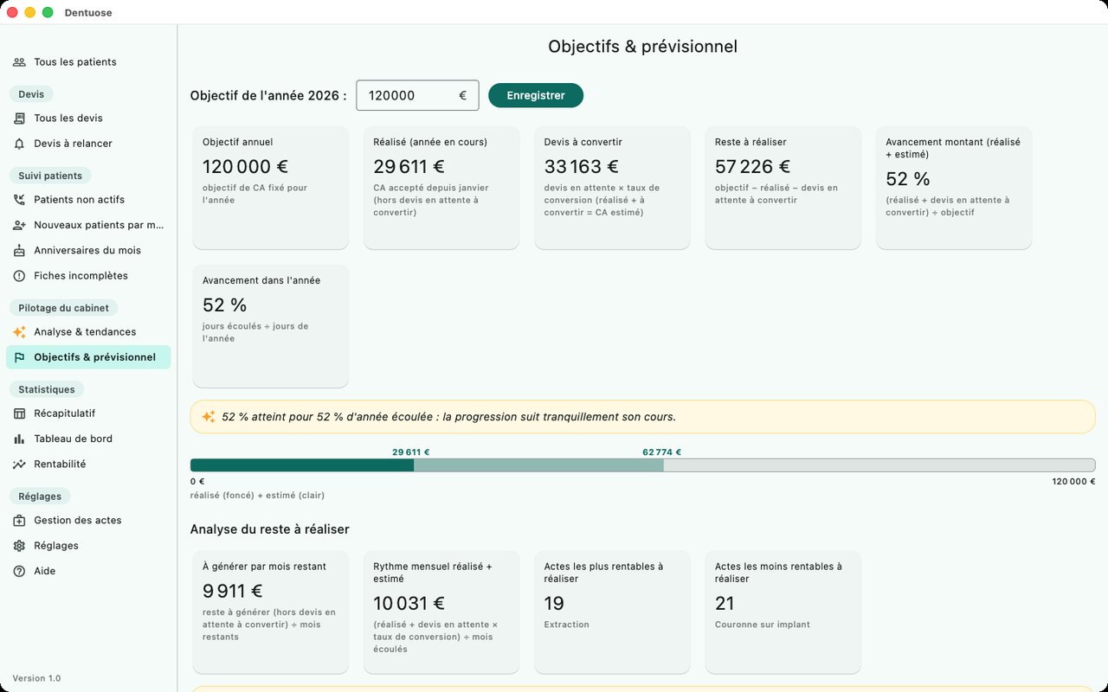The width and height of the screenshot is (1108, 692).
Task: Go to Devis à relancer
Action: tap(88, 144)
